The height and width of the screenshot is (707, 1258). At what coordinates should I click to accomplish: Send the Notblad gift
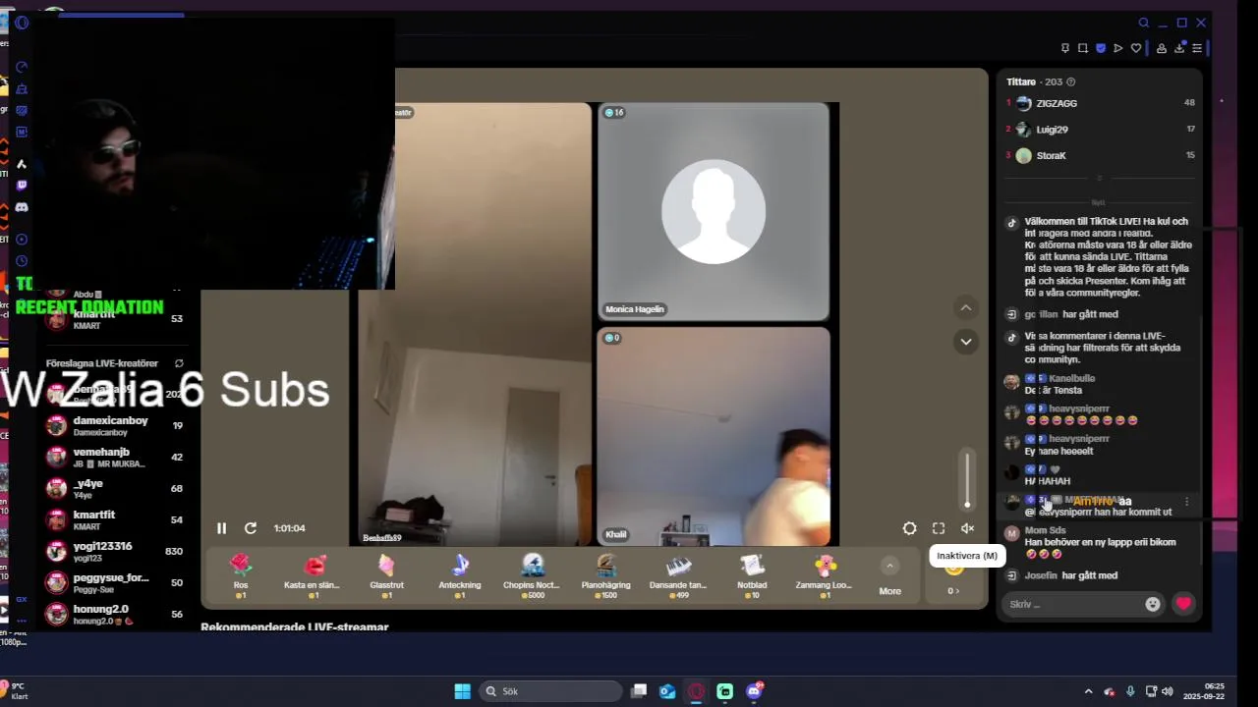click(752, 576)
